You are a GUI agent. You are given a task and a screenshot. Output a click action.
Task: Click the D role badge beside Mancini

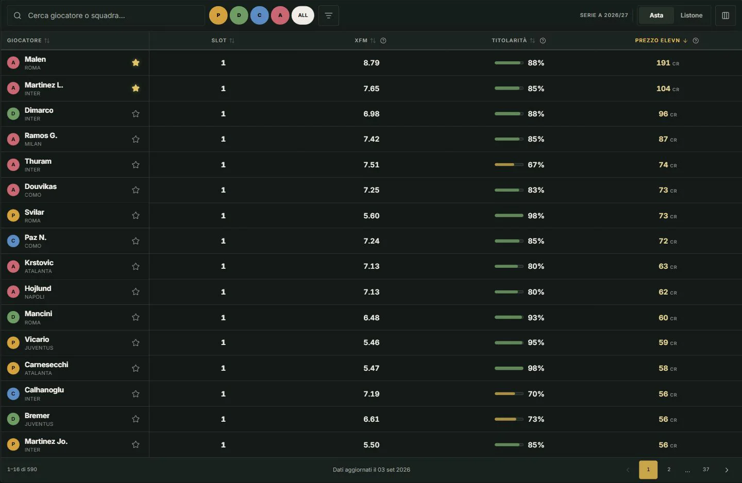point(13,317)
